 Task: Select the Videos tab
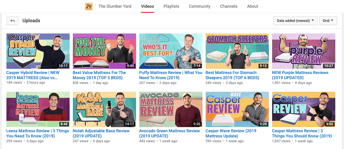click(x=147, y=6)
